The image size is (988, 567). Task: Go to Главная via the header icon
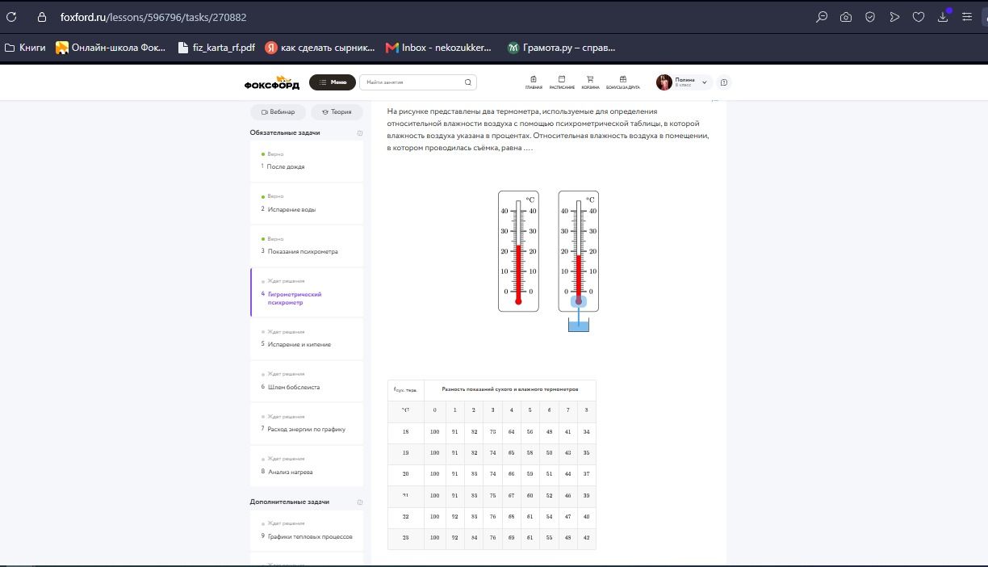534,82
